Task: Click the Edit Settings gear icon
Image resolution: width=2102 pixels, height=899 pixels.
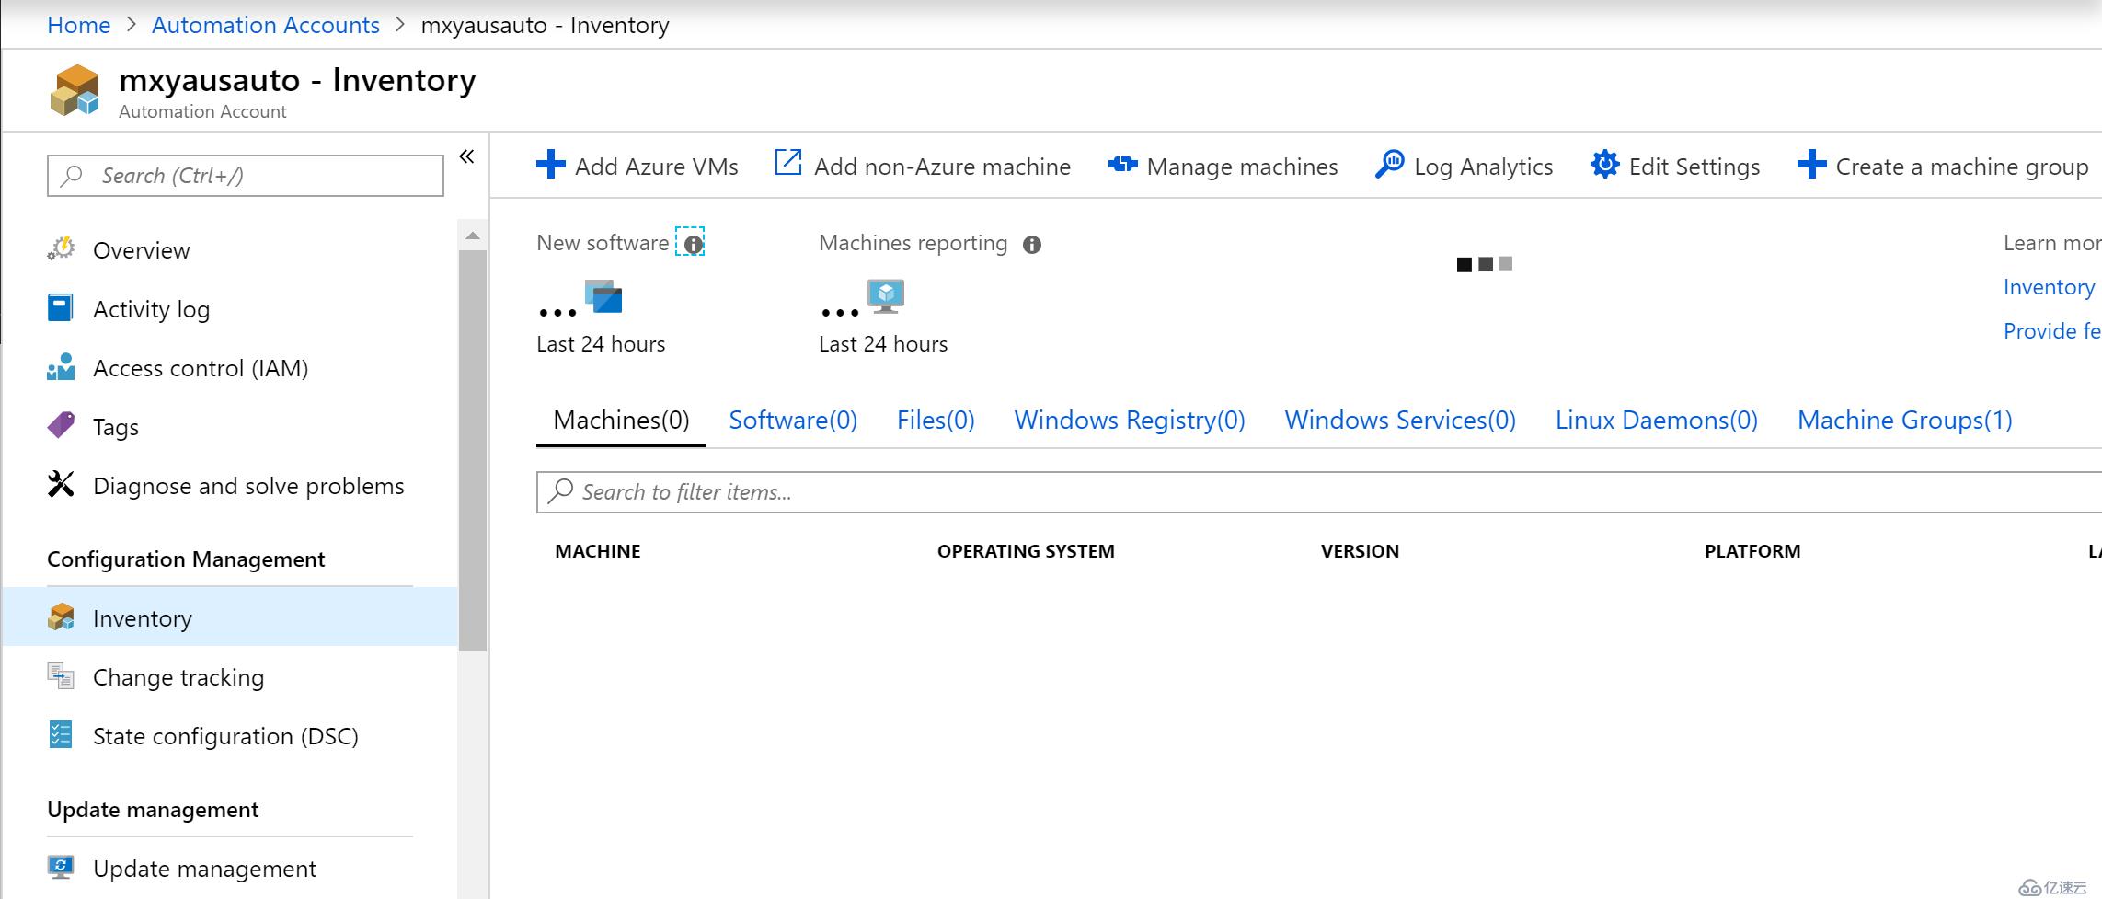Action: tap(1604, 165)
